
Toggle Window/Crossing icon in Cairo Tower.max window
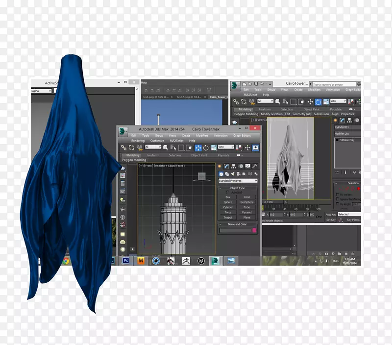coord(189,148)
